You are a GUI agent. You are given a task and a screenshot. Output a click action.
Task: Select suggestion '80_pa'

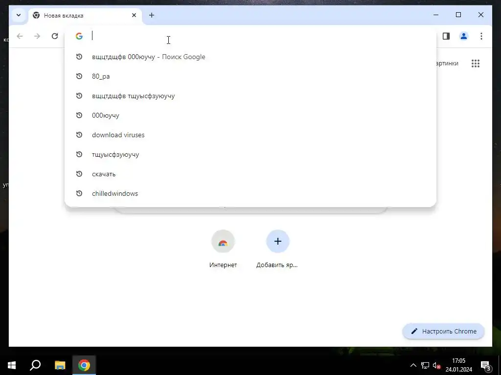tap(250, 76)
